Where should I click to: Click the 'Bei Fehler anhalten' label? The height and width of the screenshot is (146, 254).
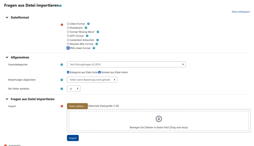19,89
